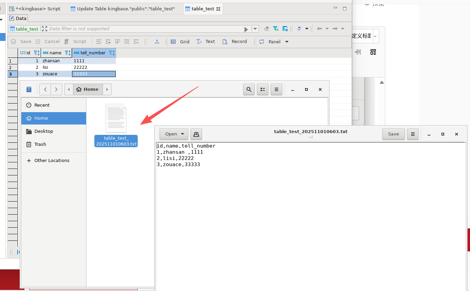Switch result view to Grid mode

[180, 42]
